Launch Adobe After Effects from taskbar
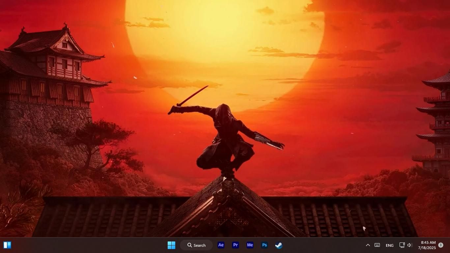The height and width of the screenshot is (253, 450). 221,245
